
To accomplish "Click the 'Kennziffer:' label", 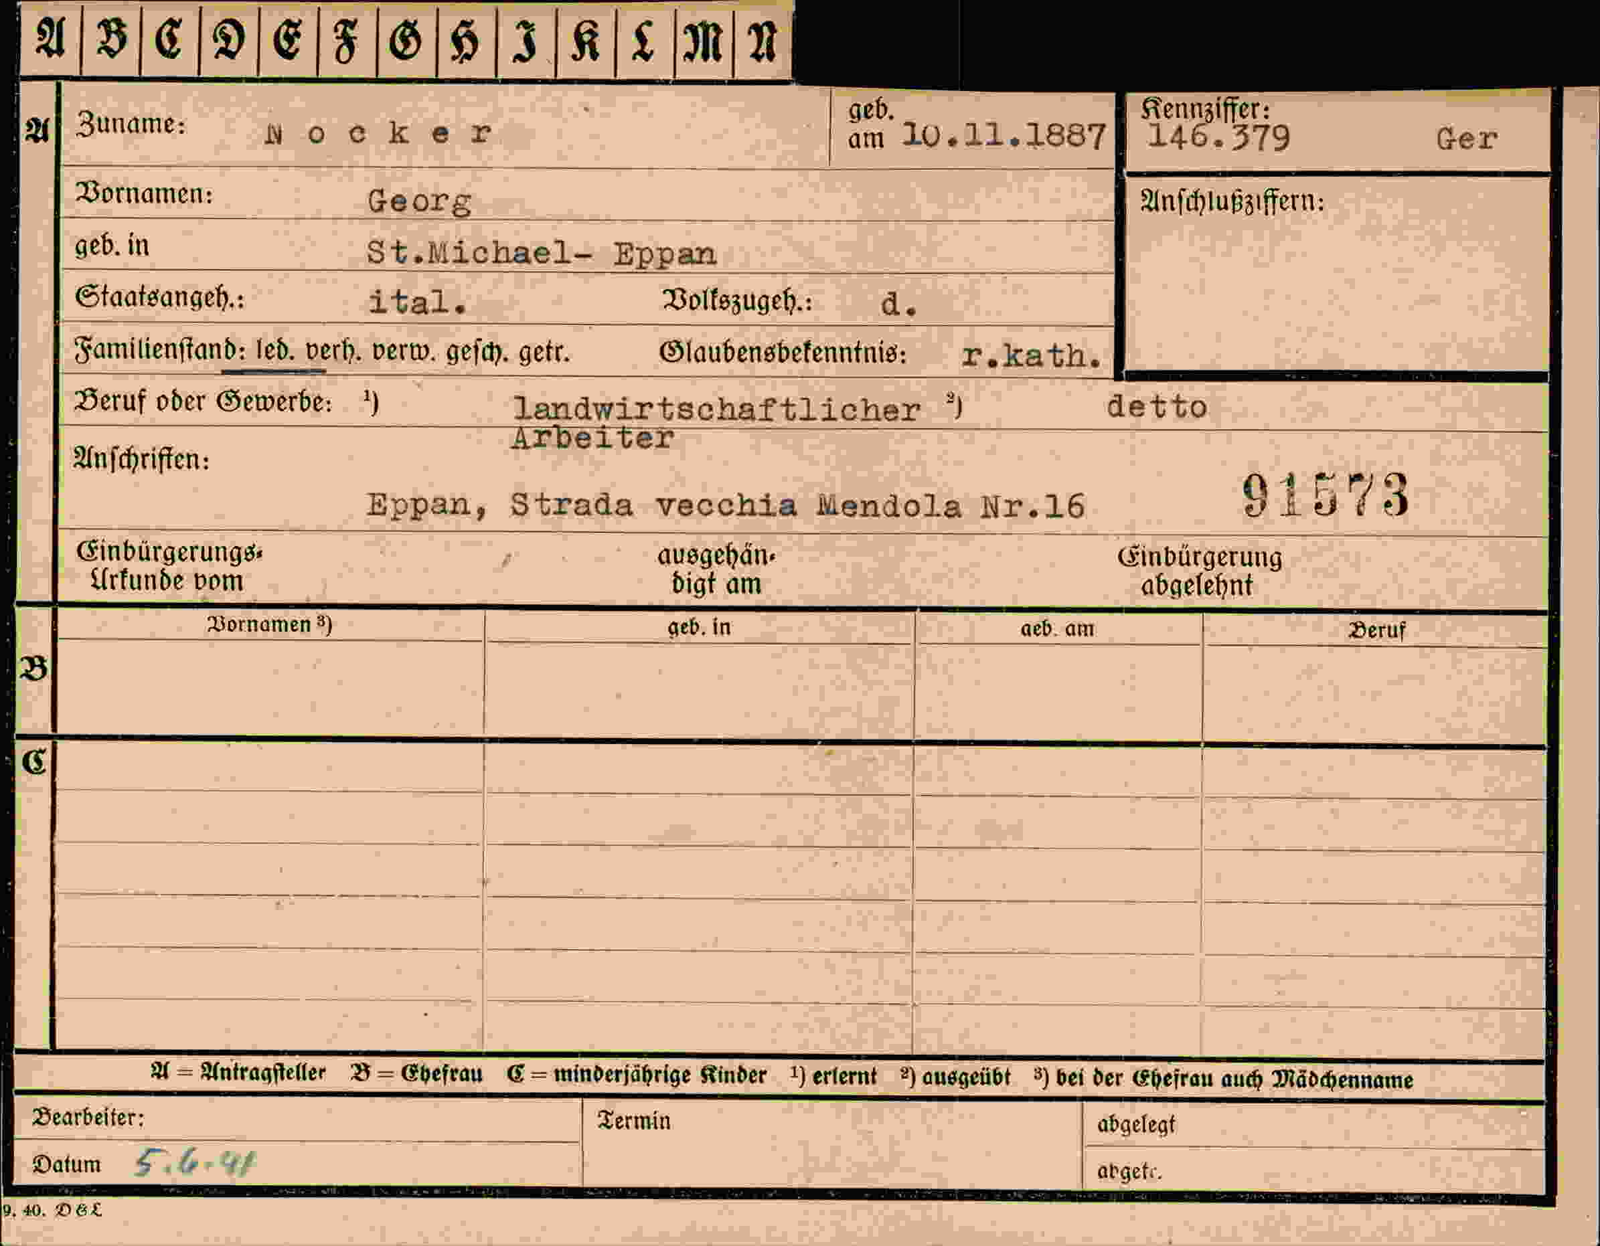I will [1205, 110].
